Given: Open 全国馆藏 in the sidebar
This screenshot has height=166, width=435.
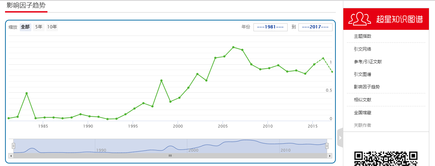Looking at the screenshot, I should [x=362, y=113].
